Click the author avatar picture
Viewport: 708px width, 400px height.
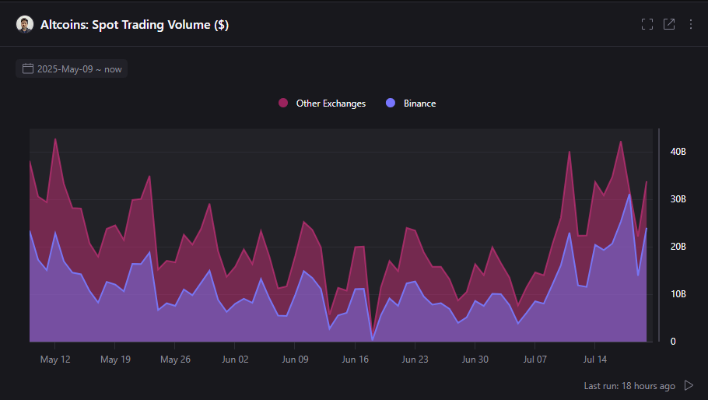coord(25,24)
